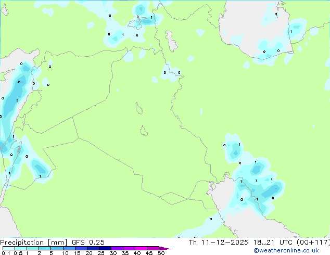This screenshot has width=330, height=255.
Task: Click the 35–40 mm legend swatch
Action: tap(129, 248)
